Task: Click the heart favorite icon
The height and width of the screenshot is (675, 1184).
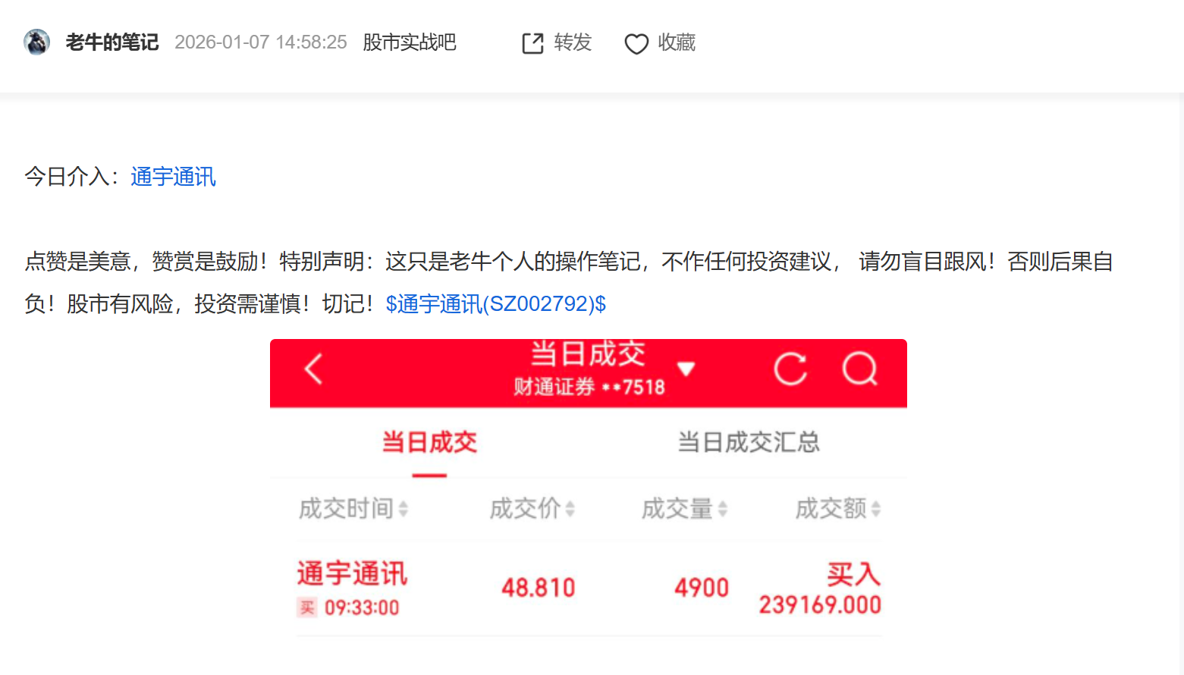Action: click(x=636, y=44)
